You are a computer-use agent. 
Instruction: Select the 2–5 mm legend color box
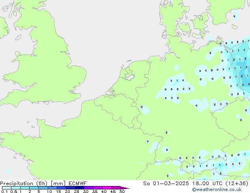pos(34,188)
